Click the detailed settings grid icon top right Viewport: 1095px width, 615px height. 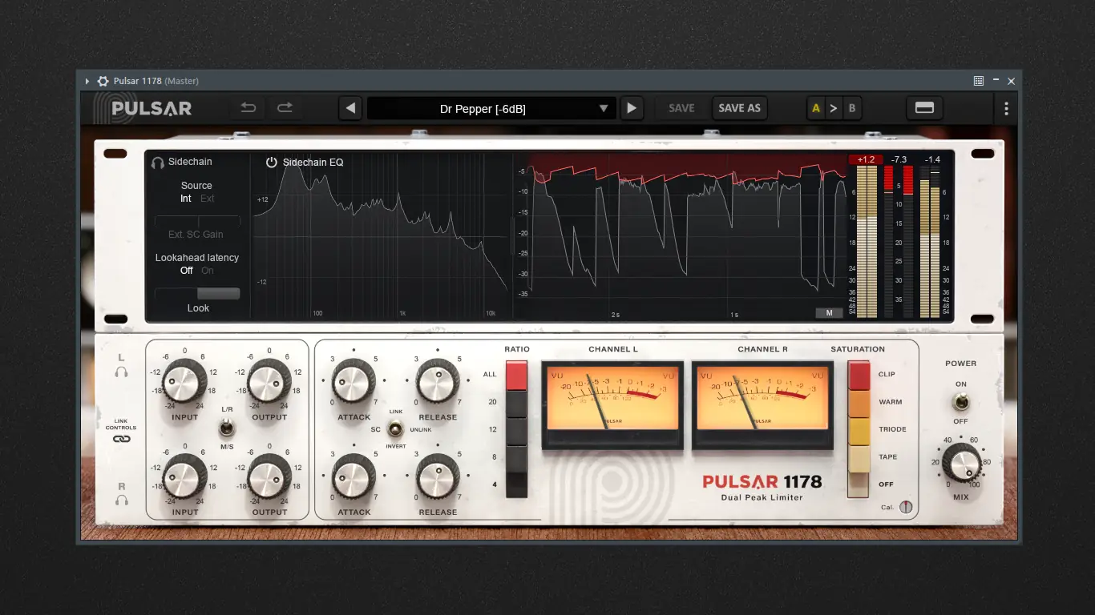pos(978,81)
